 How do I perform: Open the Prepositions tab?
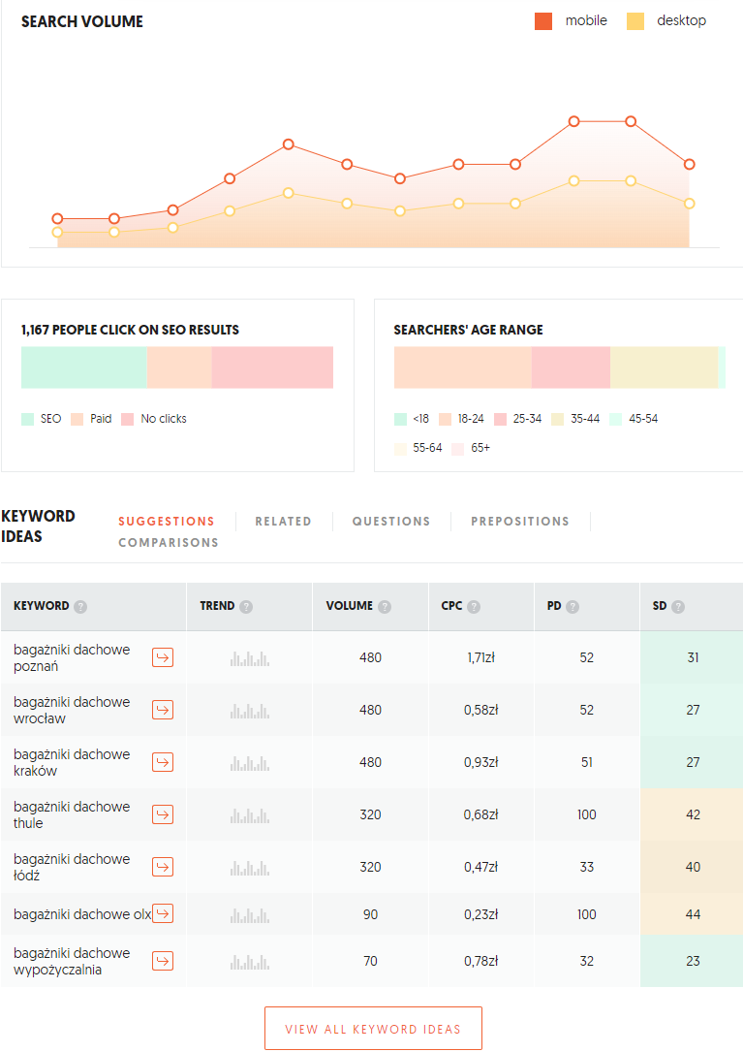(x=519, y=522)
